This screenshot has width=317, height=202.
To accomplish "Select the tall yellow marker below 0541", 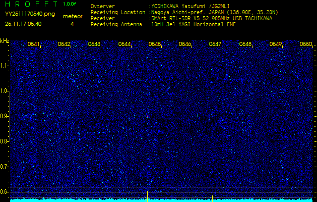I will (x=29, y=196).
